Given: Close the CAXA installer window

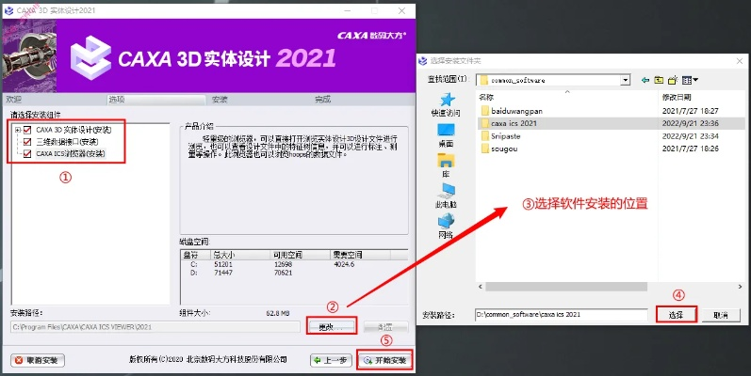Looking at the screenshot, I should pos(401,10).
